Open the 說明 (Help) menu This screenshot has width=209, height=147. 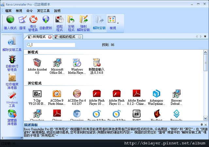tap(57, 11)
